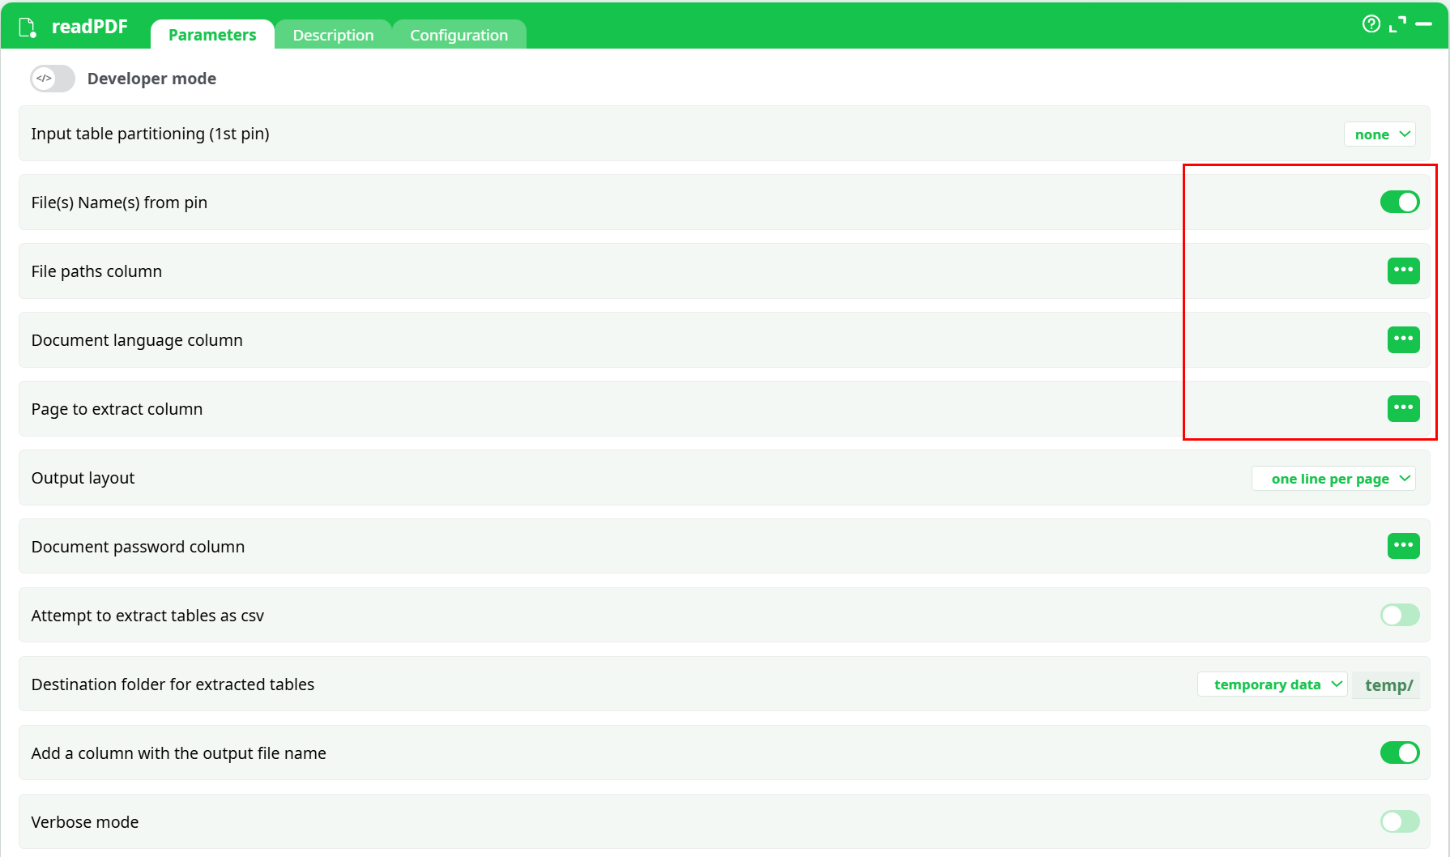
Task: Enable Verbose mode toggle
Action: tap(1399, 821)
